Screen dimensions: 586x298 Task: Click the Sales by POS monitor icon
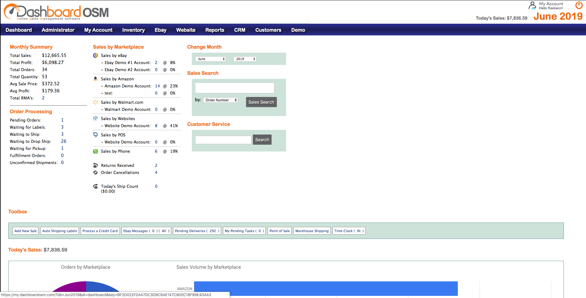pos(95,135)
